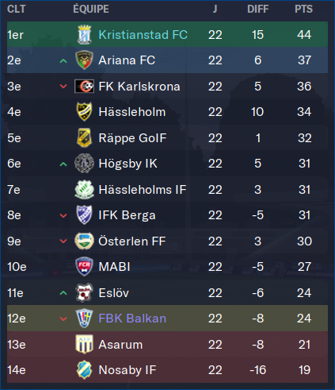Click the Kristianstad FC club crest

84,35
